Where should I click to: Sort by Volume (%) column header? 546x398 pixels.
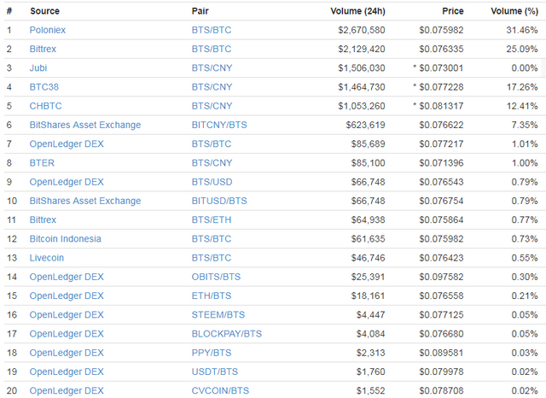[x=514, y=11]
